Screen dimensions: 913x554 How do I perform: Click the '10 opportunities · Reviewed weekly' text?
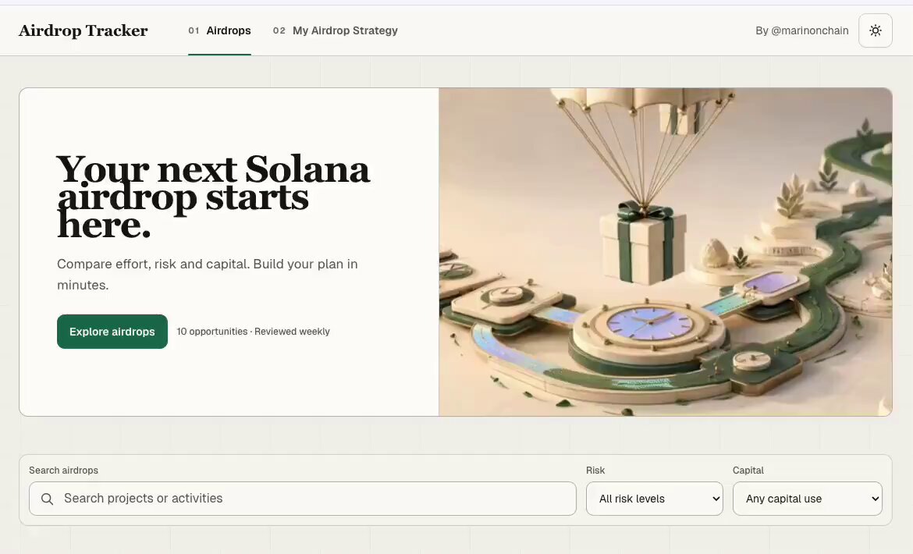pos(254,332)
